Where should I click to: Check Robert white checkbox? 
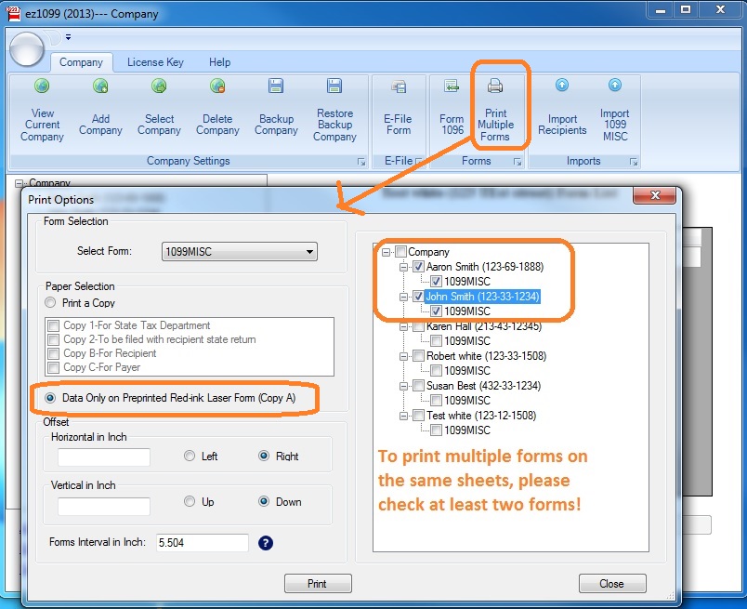[418, 356]
